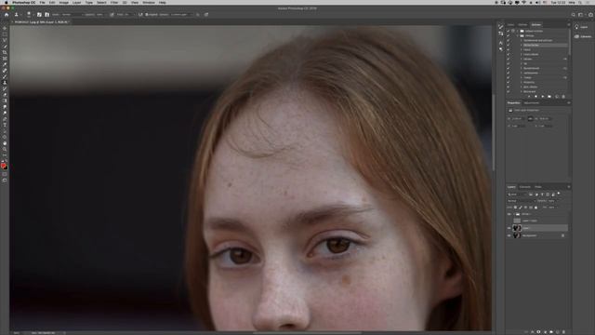
Task: Hide the selected Layer 1
Action: coord(509,228)
